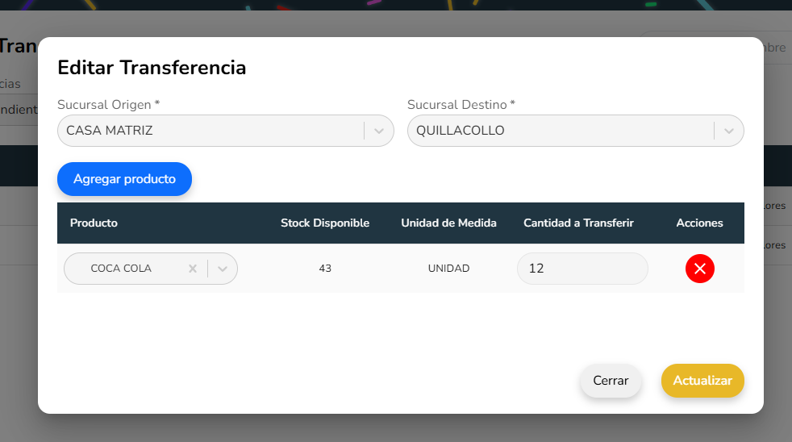The image size is (792, 442).
Task: Focus the Cantidad a Transferir field
Action: click(582, 269)
